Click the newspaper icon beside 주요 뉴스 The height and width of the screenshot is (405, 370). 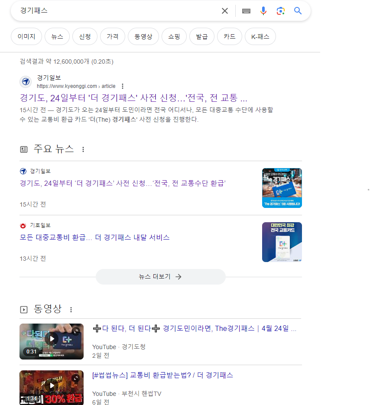pyautogui.click(x=24, y=149)
